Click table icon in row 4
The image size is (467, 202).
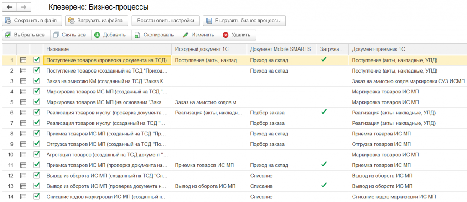pos(23,92)
